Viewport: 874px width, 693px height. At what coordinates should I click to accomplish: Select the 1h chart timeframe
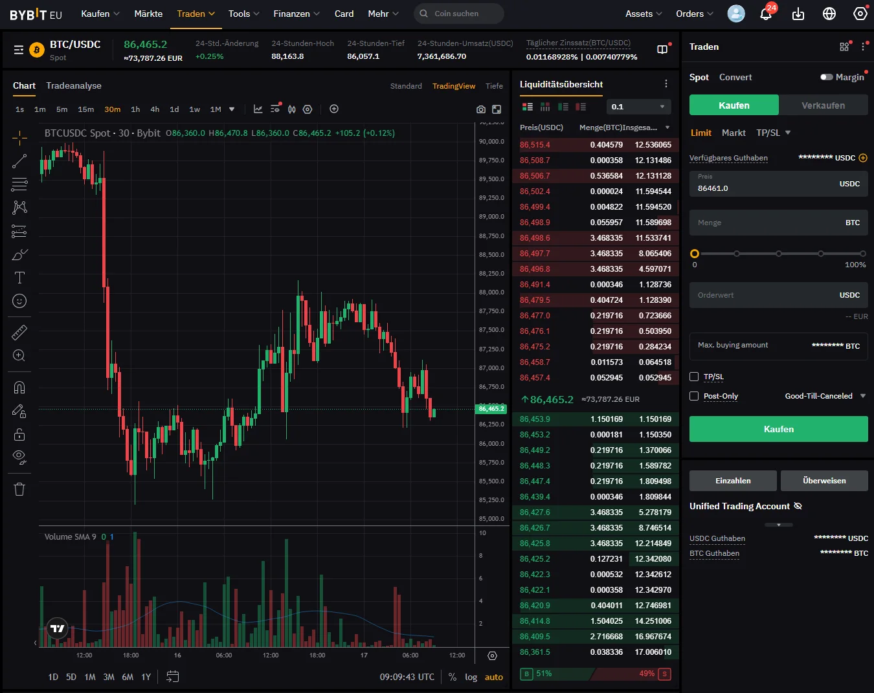135,109
